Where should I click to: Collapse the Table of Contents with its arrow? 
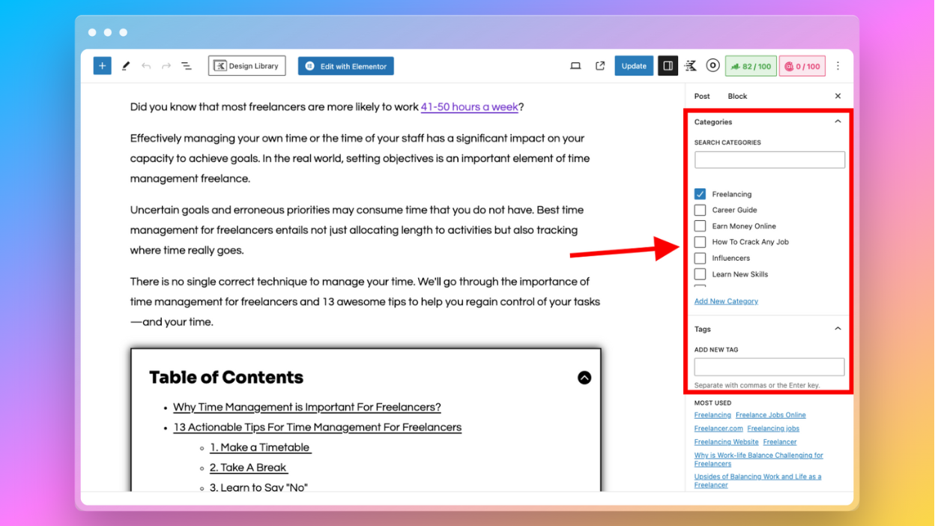[x=584, y=378]
